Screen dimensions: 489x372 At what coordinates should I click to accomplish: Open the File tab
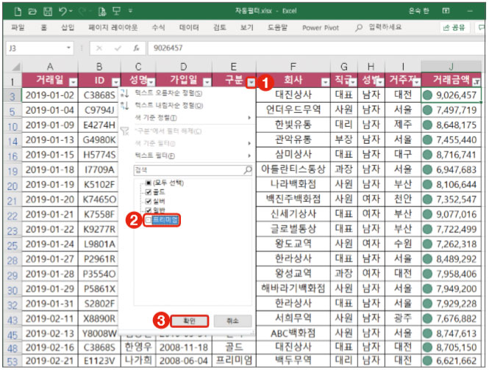[x=18, y=28]
